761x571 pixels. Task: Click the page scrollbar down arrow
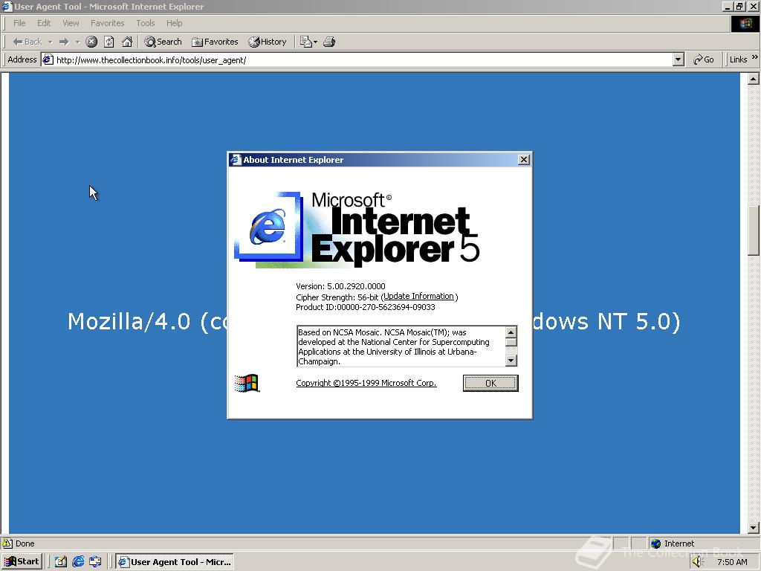click(x=754, y=527)
